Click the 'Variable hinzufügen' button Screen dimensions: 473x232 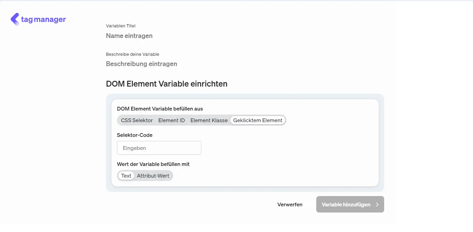pos(346,204)
